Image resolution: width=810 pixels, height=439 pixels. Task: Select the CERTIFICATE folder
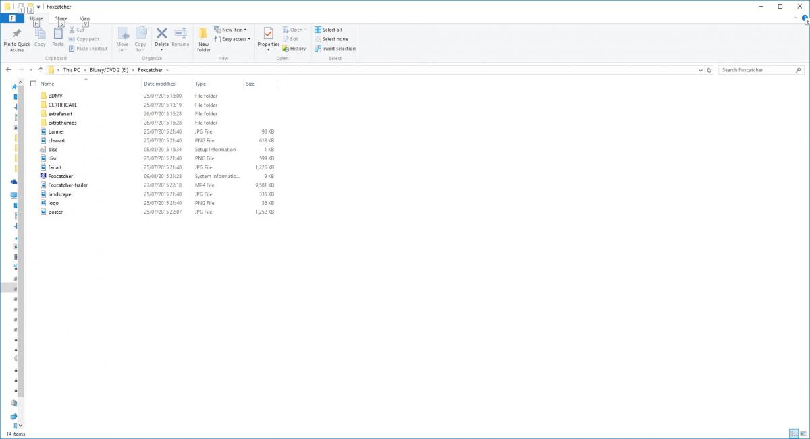point(63,105)
